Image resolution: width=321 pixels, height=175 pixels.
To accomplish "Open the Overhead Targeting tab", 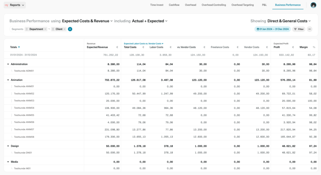I will tap(242, 5).
